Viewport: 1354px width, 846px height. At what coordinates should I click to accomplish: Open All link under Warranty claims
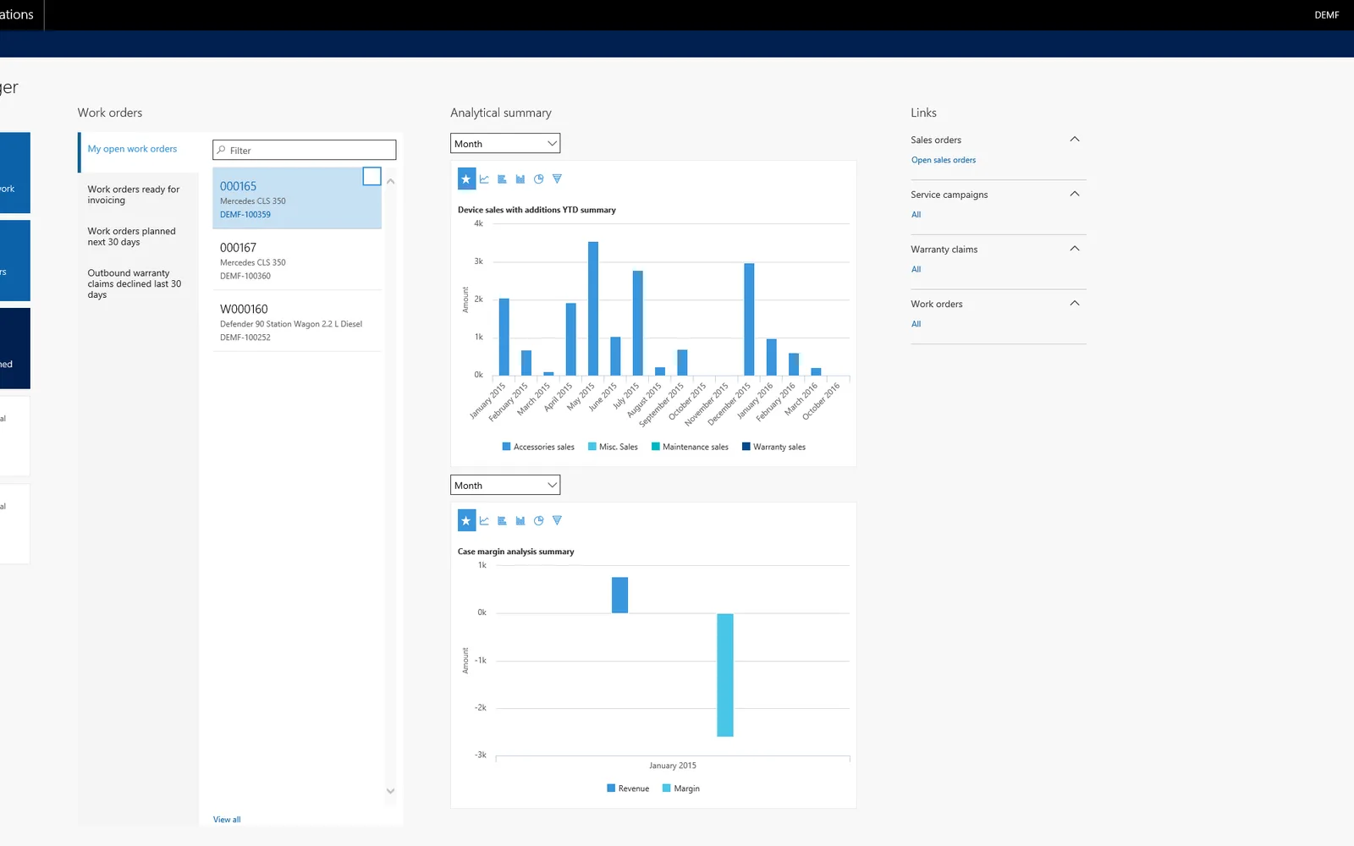[x=916, y=269]
